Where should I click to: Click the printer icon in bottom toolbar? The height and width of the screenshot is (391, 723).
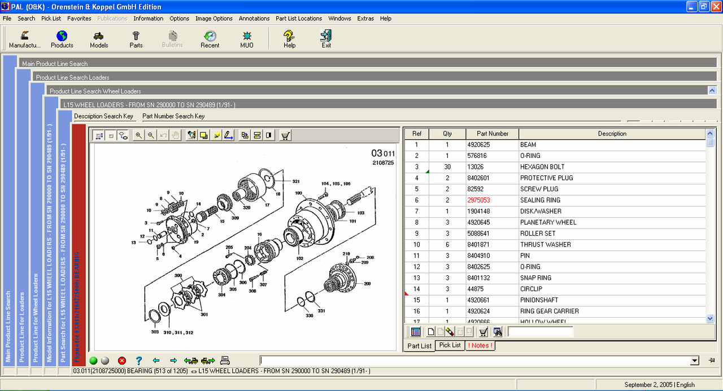(225, 361)
